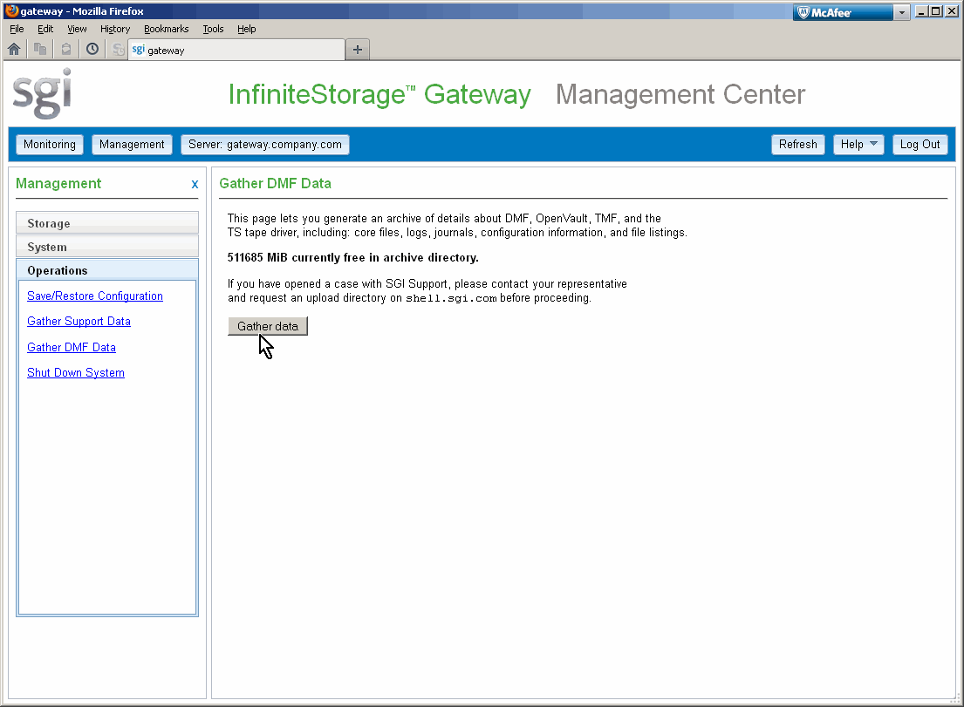Open the Edit menu

coord(44,29)
